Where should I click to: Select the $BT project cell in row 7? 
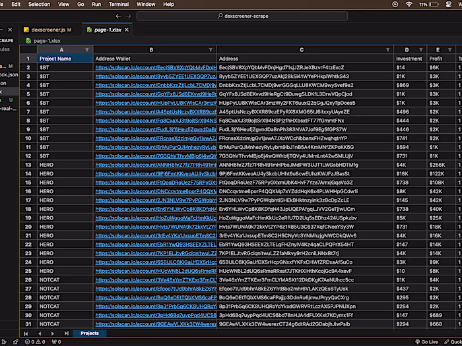[x=65, y=112]
